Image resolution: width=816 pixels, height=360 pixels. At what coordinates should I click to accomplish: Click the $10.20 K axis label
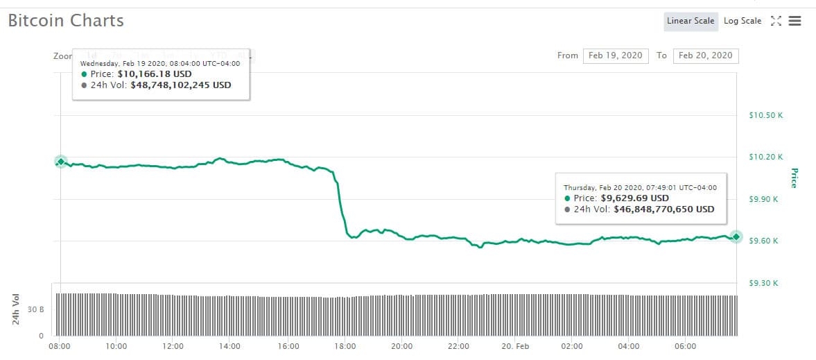point(765,157)
